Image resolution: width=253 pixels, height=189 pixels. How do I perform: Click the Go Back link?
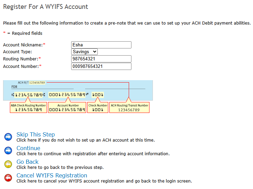[x=28, y=162]
